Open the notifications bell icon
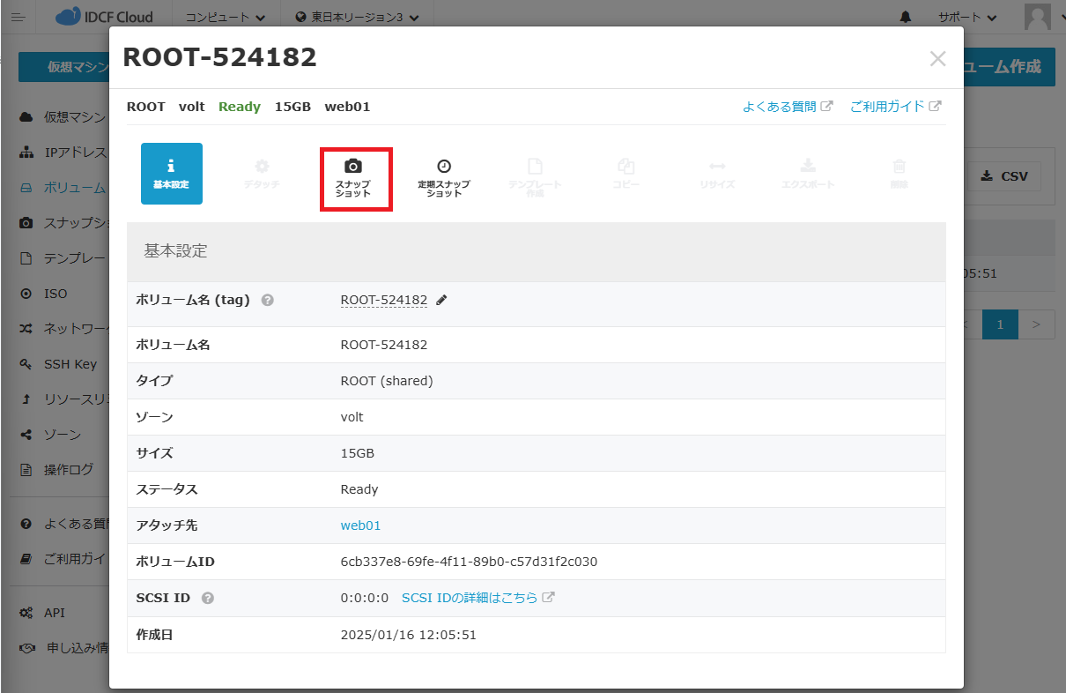This screenshot has width=1066, height=693. point(906,17)
